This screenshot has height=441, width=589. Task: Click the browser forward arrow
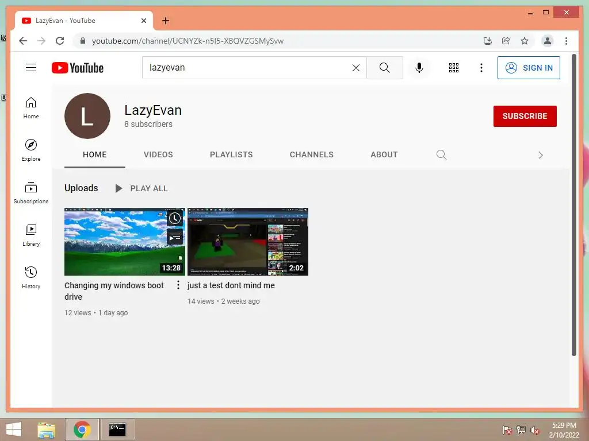tap(41, 41)
